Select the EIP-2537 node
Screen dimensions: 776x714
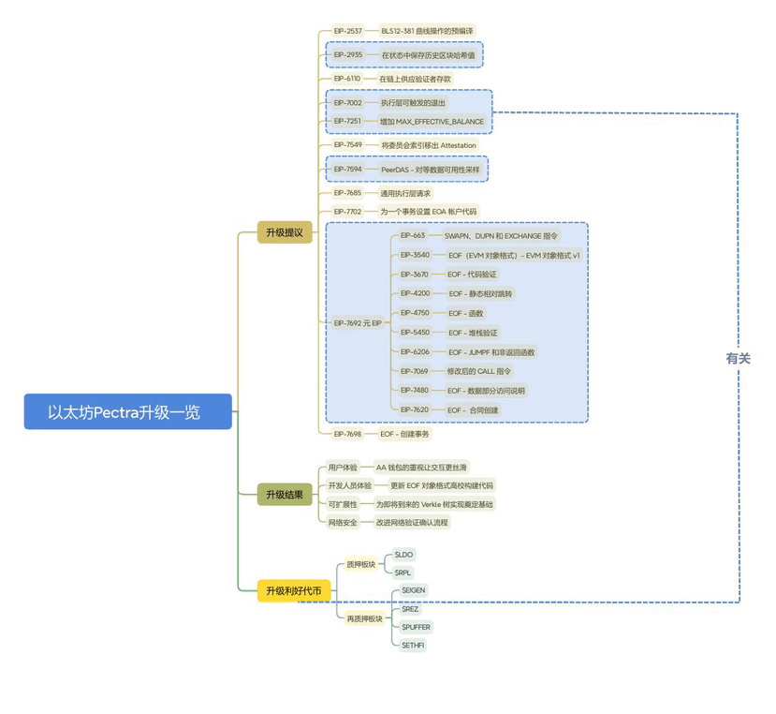click(x=348, y=31)
